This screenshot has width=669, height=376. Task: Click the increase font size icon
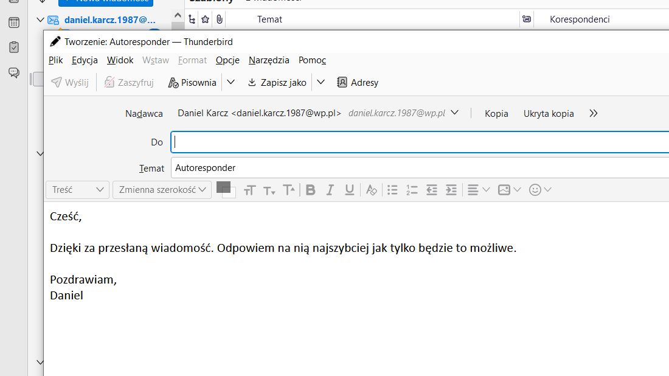[289, 190]
